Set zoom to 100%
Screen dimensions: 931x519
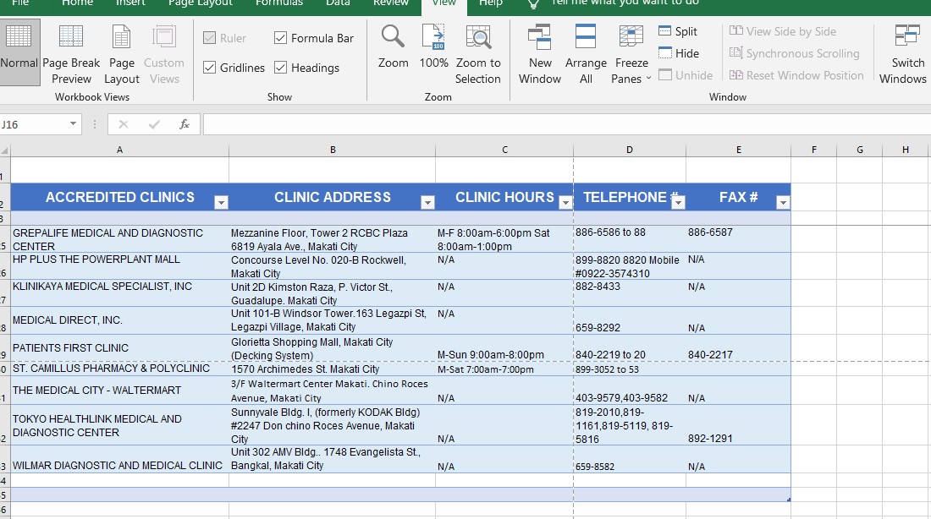[434, 47]
